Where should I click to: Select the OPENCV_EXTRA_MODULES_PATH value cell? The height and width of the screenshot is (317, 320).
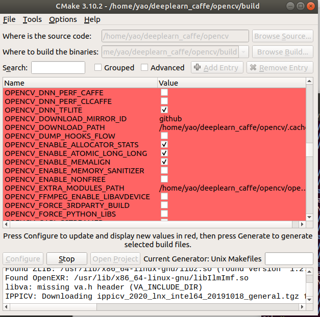pyautogui.click(x=232, y=188)
